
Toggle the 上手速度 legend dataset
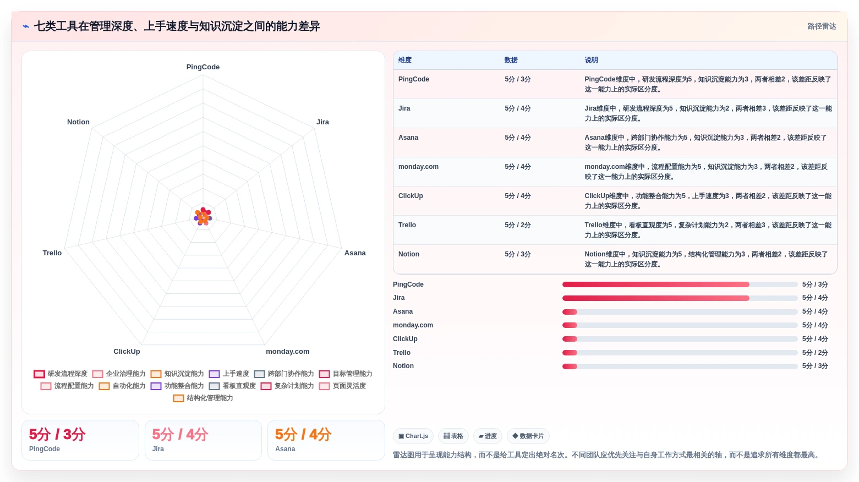pyautogui.click(x=229, y=374)
